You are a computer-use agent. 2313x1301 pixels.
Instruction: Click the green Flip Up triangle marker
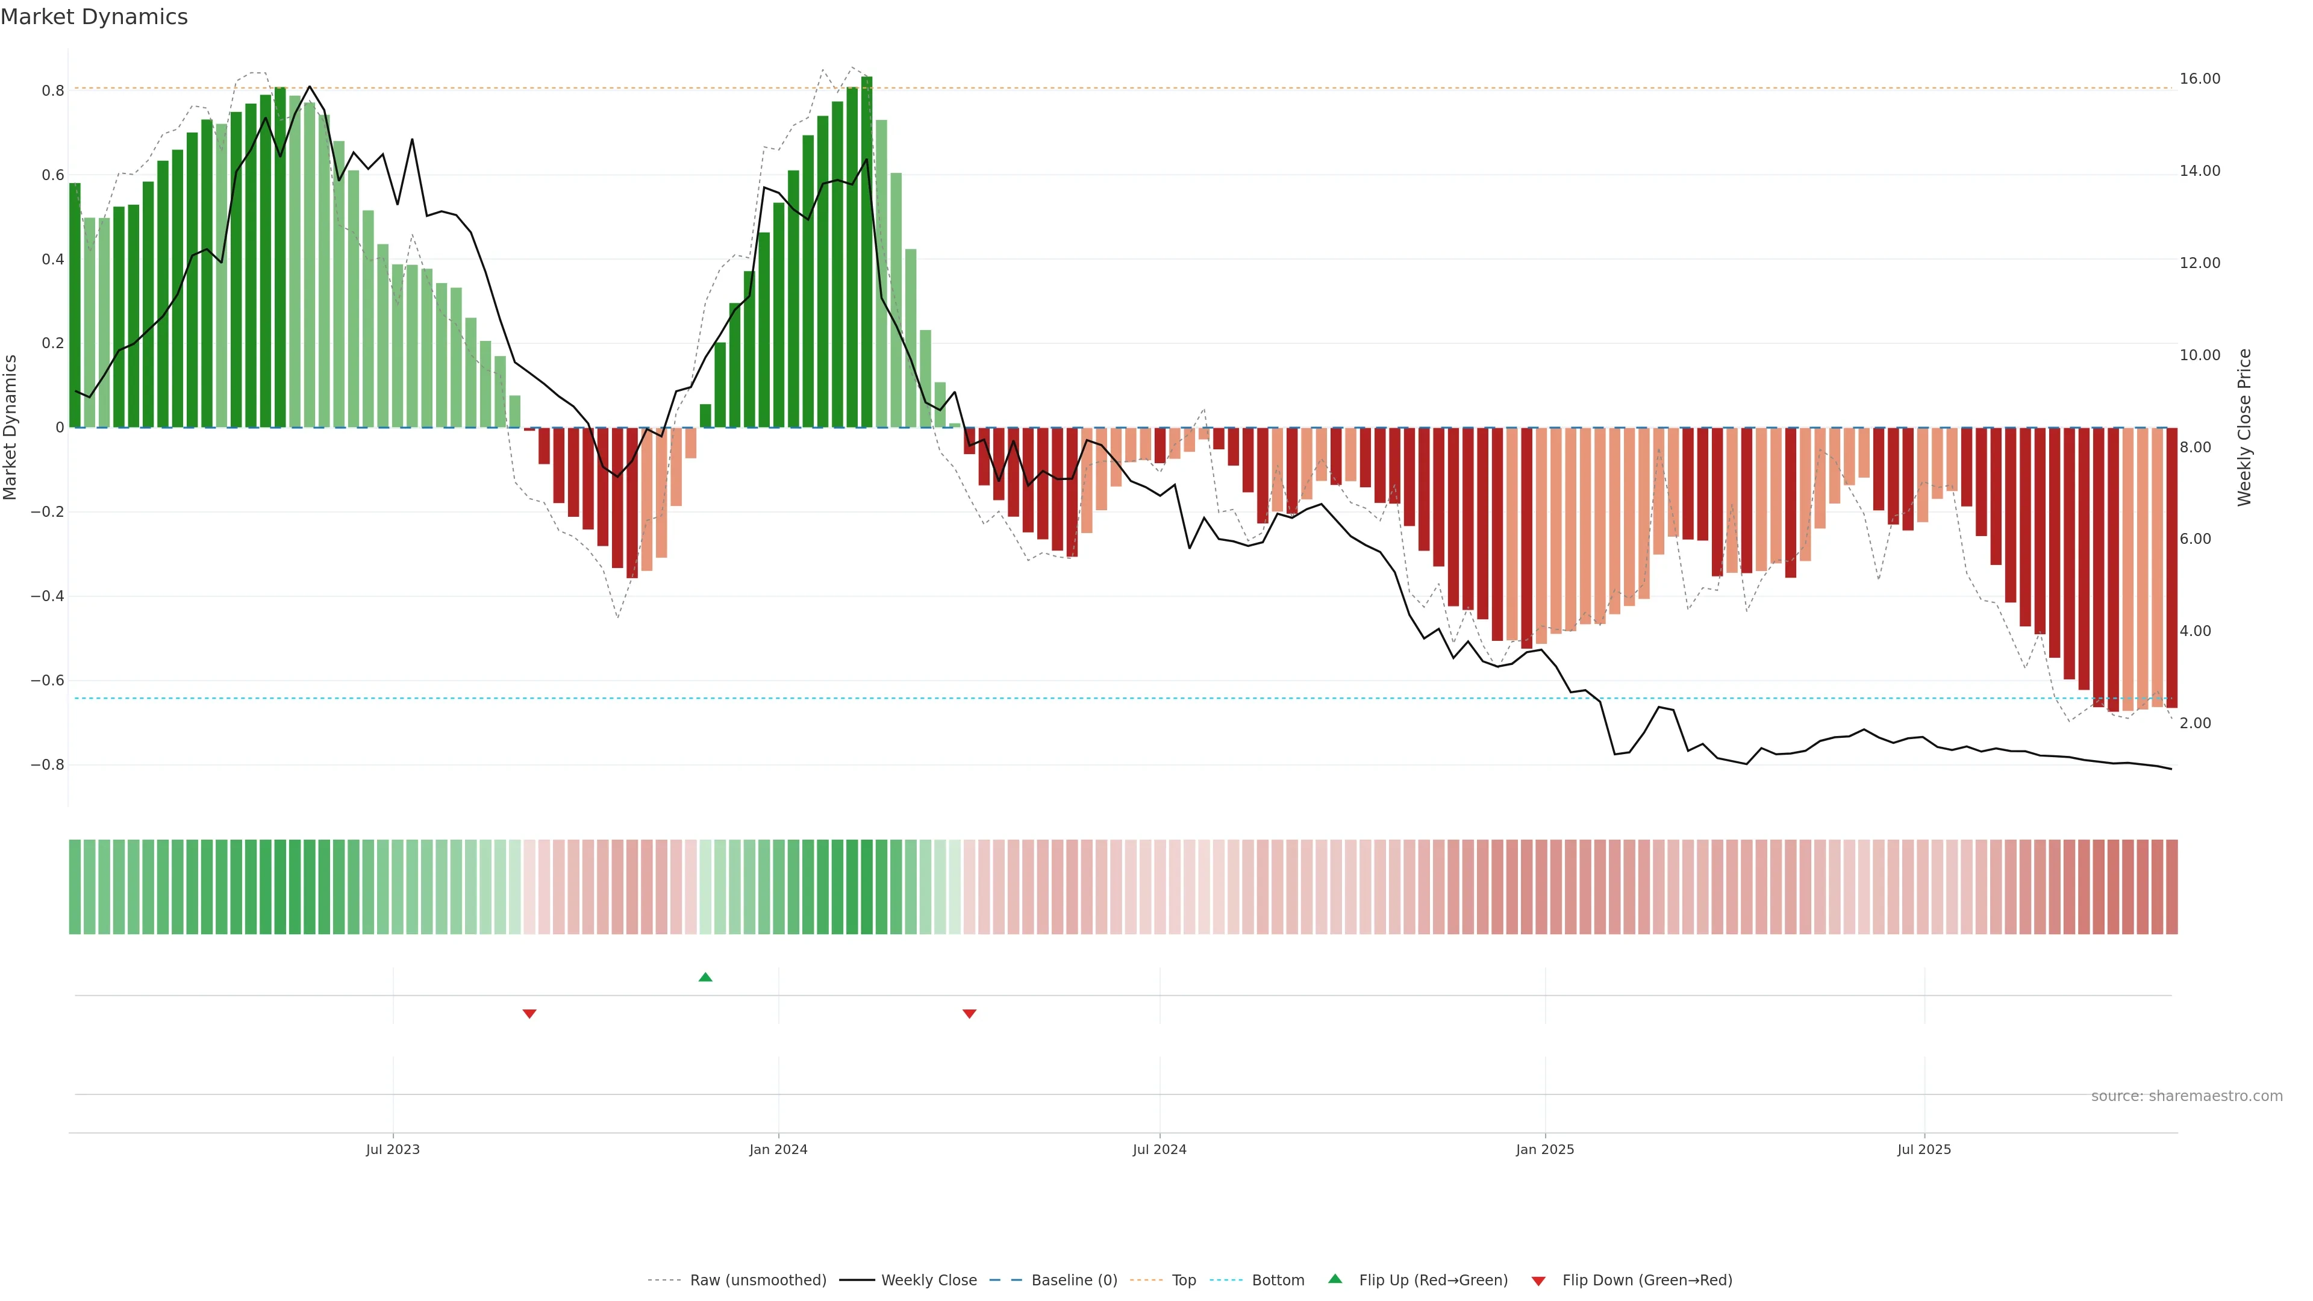[705, 977]
